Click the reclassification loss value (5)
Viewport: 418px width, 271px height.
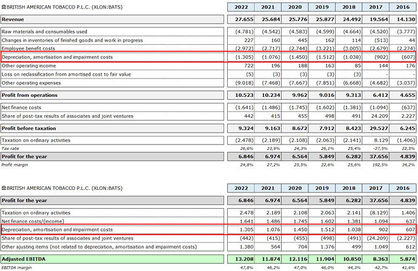(250, 74)
